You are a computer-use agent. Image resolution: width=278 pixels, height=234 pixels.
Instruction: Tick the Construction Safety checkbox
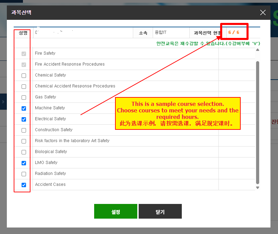24,130
